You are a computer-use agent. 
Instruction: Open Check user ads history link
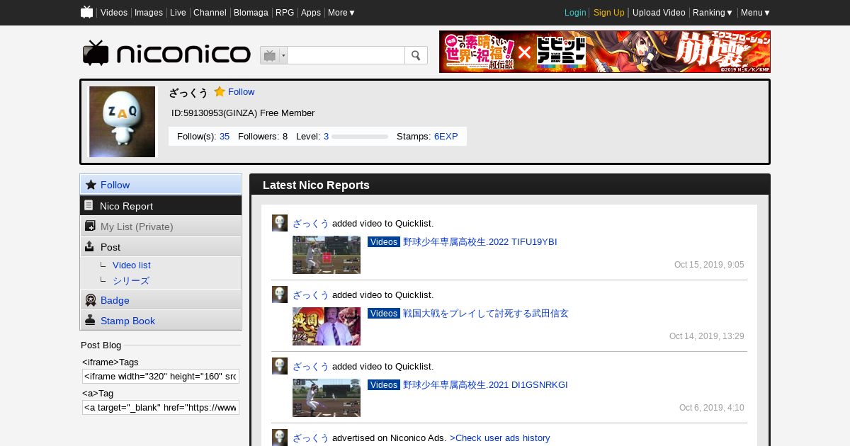pos(499,438)
